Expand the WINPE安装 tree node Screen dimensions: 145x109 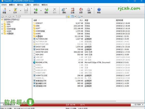pos(2,29)
